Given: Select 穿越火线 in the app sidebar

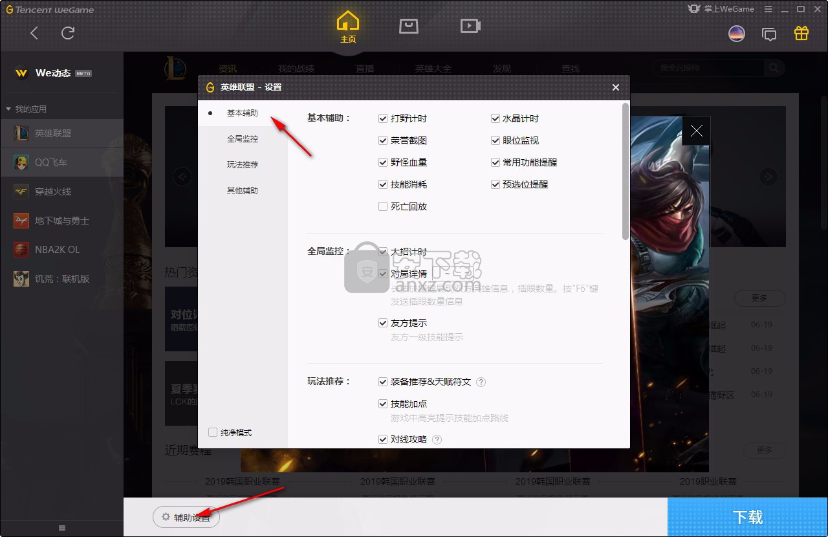Looking at the screenshot, I should (61, 192).
